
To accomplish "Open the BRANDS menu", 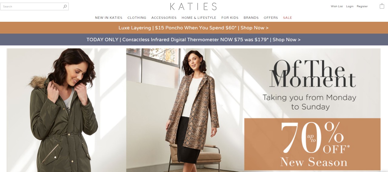I will [x=251, y=18].
